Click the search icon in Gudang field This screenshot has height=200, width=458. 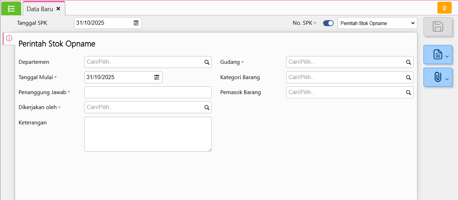408,62
